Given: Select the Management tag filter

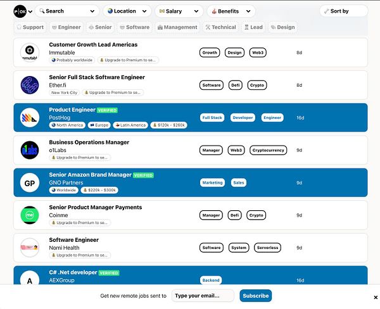Looking at the screenshot, I should [x=177, y=27].
